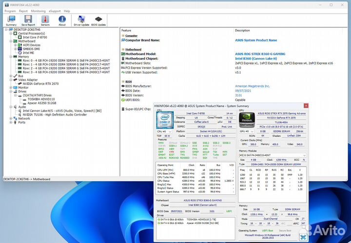Click the Intel ME tree icon
Viewport: 351px width, 243px height.
20,53
